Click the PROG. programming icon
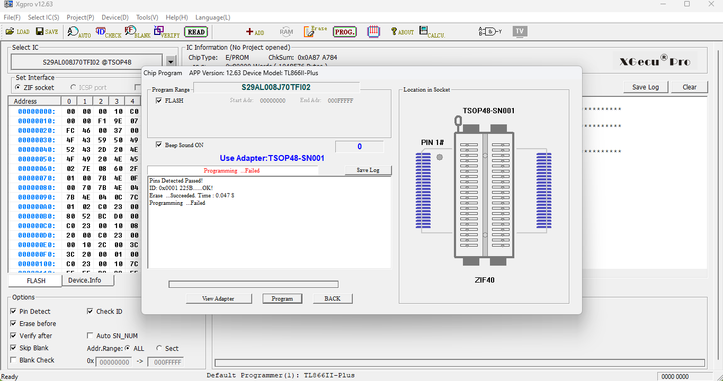Image resolution: width=723 pixels, height=381 pixels. click(344, 32)
